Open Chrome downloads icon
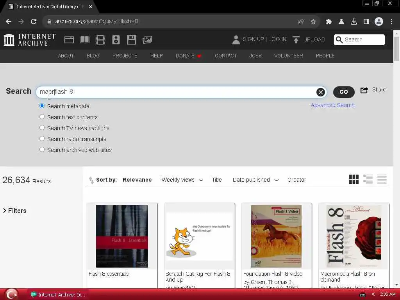Screen dimensions: 400x300 354,22
